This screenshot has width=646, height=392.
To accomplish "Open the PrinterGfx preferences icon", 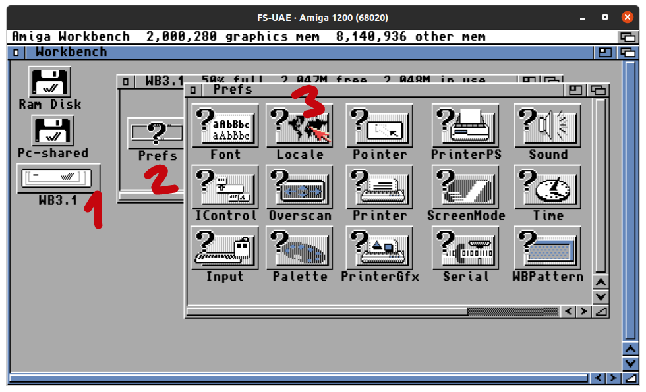I will [x=380, y=248].
